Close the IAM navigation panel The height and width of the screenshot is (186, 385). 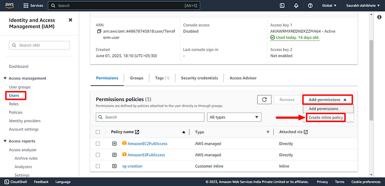coord(70,20)
